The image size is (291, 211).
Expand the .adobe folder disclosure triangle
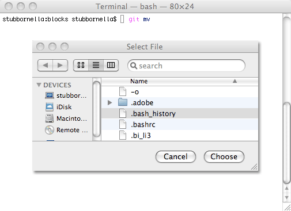[109, 103]
